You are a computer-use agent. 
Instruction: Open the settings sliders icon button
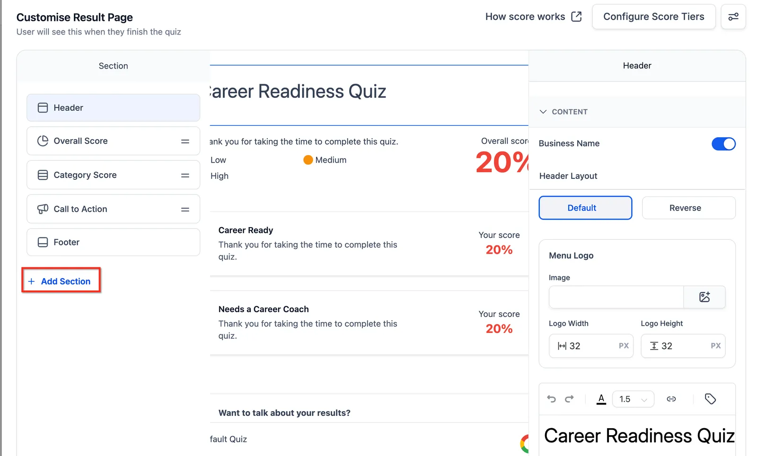tap(733, 17)
